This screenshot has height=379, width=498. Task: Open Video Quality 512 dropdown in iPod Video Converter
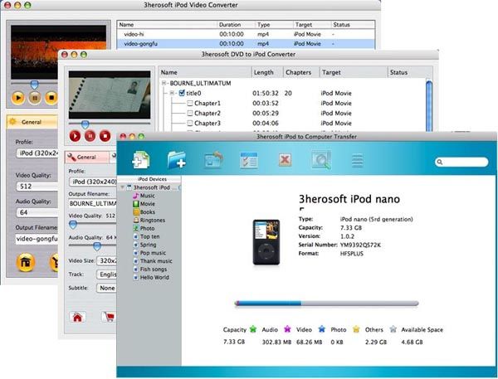[x=37, y=187]
